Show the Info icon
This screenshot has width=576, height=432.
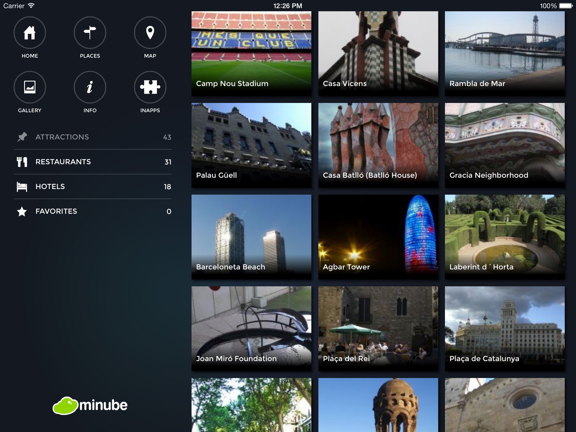[90, 87]
